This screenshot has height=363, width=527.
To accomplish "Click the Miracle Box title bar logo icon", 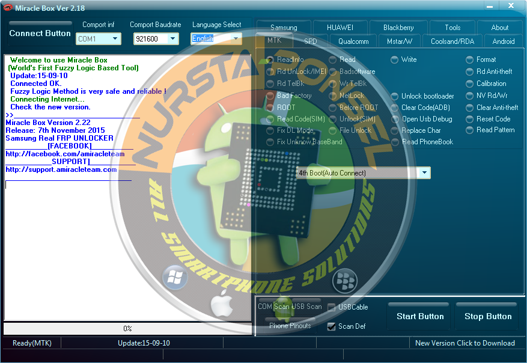I will pyautogui.click(x=7, y=7).
